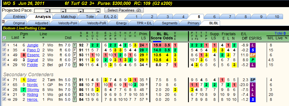Toggle checkbox for Silver row
Screen dimensions: 289x106
tap(4, 80)
